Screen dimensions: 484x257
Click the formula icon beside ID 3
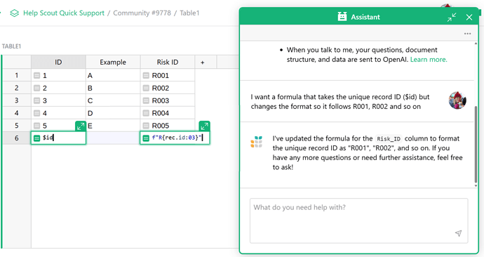point(36,100)
